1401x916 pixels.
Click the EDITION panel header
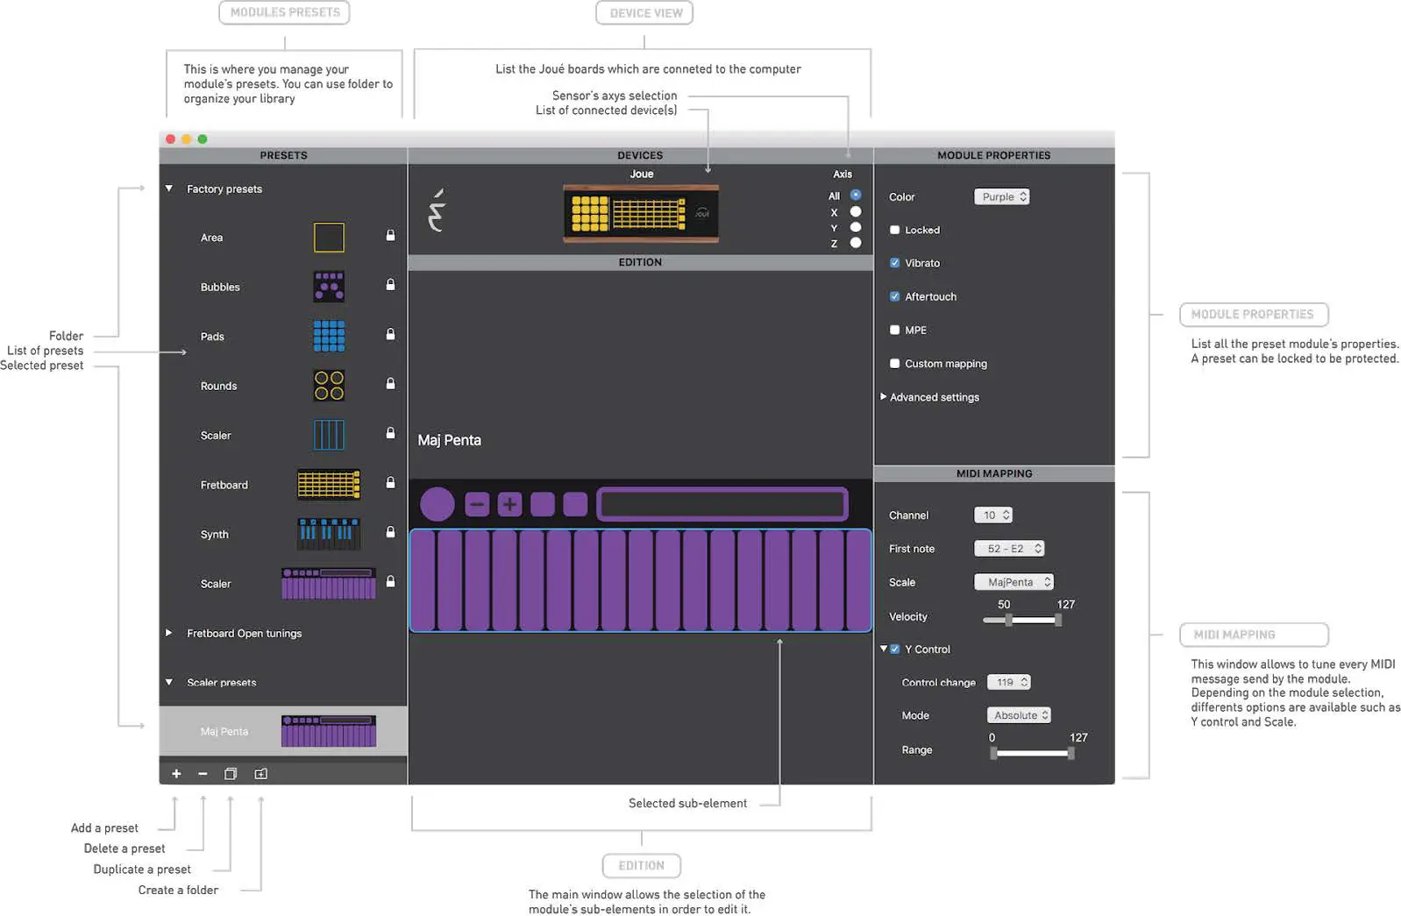(x=640, y=262)
